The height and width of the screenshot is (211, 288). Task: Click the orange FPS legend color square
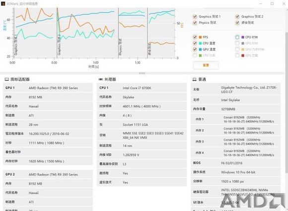(201, 37)
